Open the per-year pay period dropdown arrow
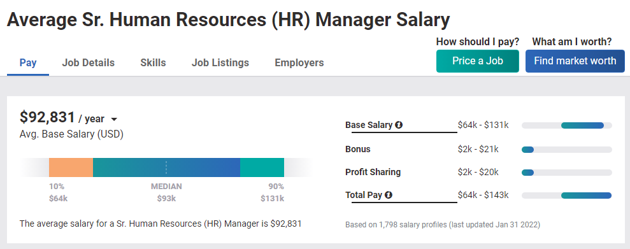This screenshot has width=630, height=249. 113,119
